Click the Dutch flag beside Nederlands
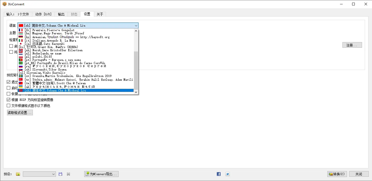This screenshot has width=372, height=181. pyautogui.click(x=21, y=53)
